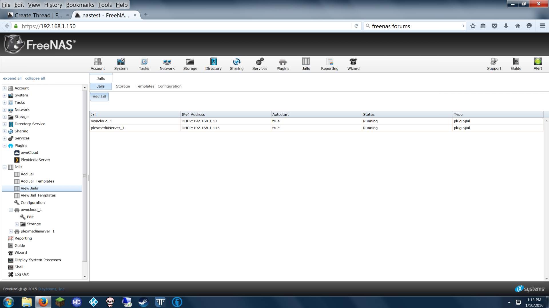
Task: Switch to the Templates sub-tab
Action: (145, 86)
